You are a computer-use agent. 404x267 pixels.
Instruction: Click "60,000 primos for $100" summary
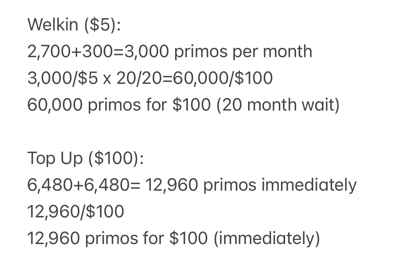[119, 105]
